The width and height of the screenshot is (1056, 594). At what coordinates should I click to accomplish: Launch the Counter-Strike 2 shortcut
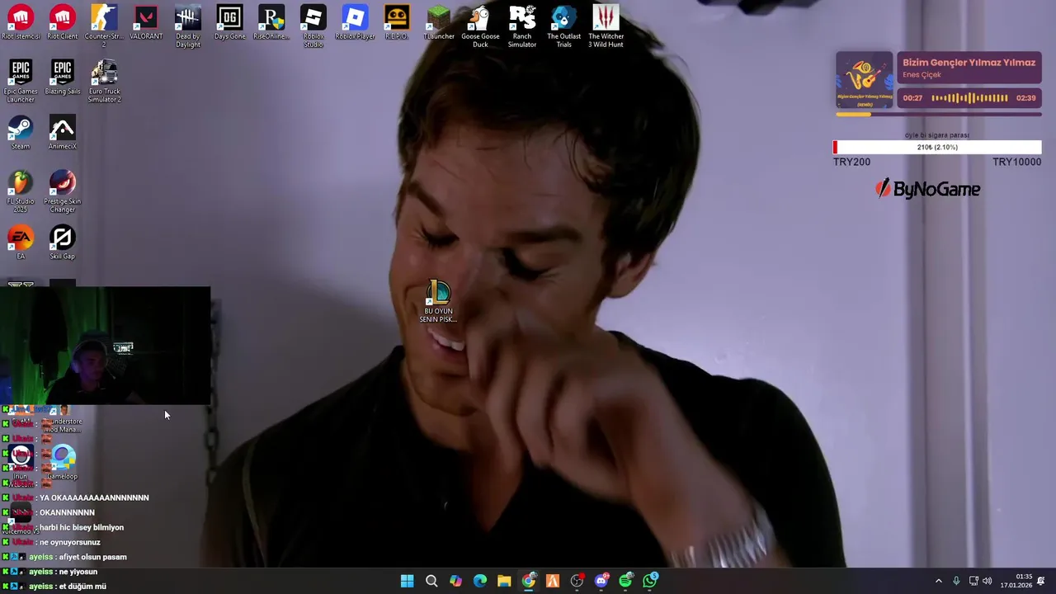point(104,26)
